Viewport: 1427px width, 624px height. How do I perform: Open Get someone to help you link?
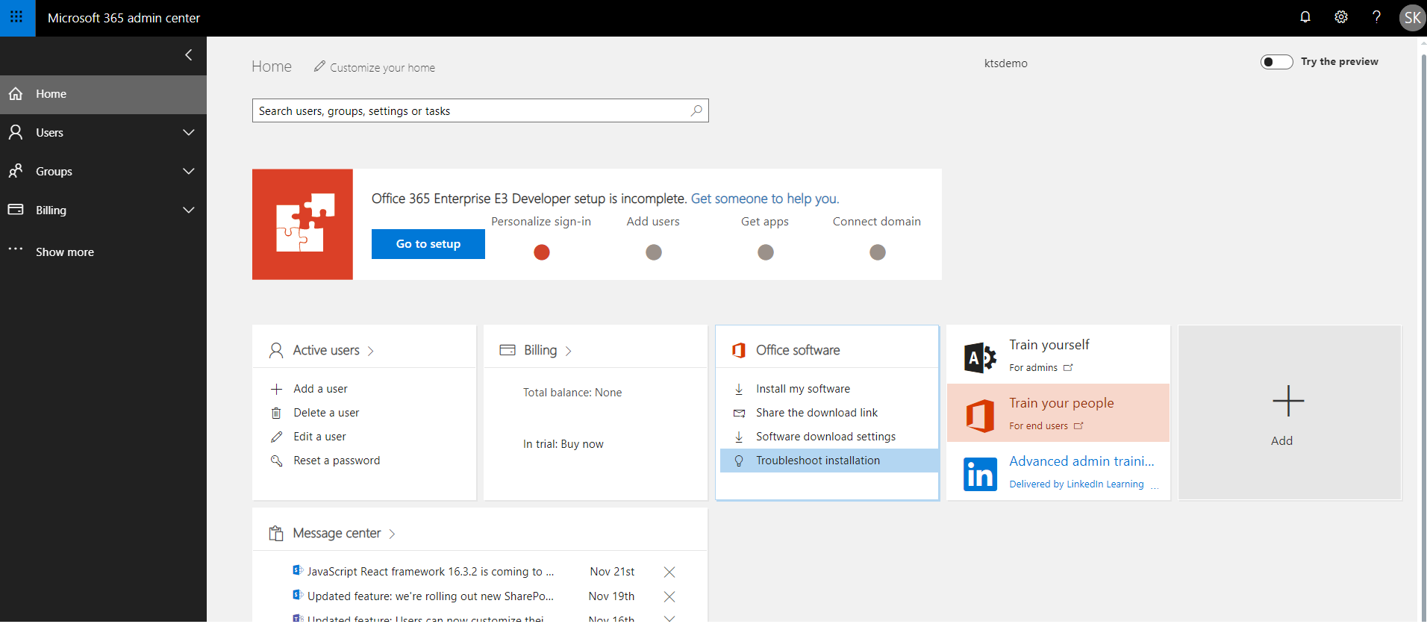click(765, 199)
